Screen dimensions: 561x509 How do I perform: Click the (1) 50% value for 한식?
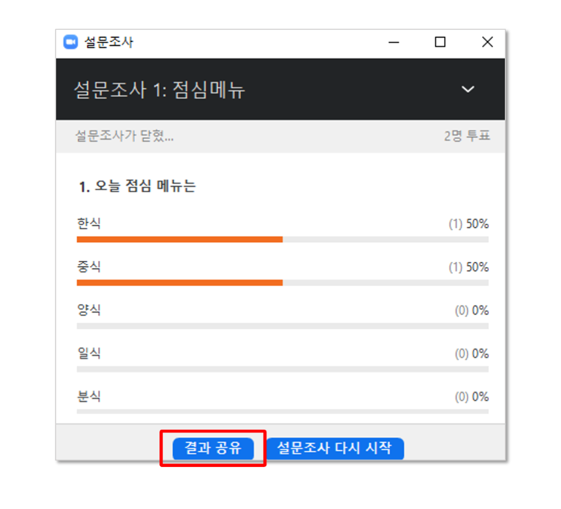(469, 224)
